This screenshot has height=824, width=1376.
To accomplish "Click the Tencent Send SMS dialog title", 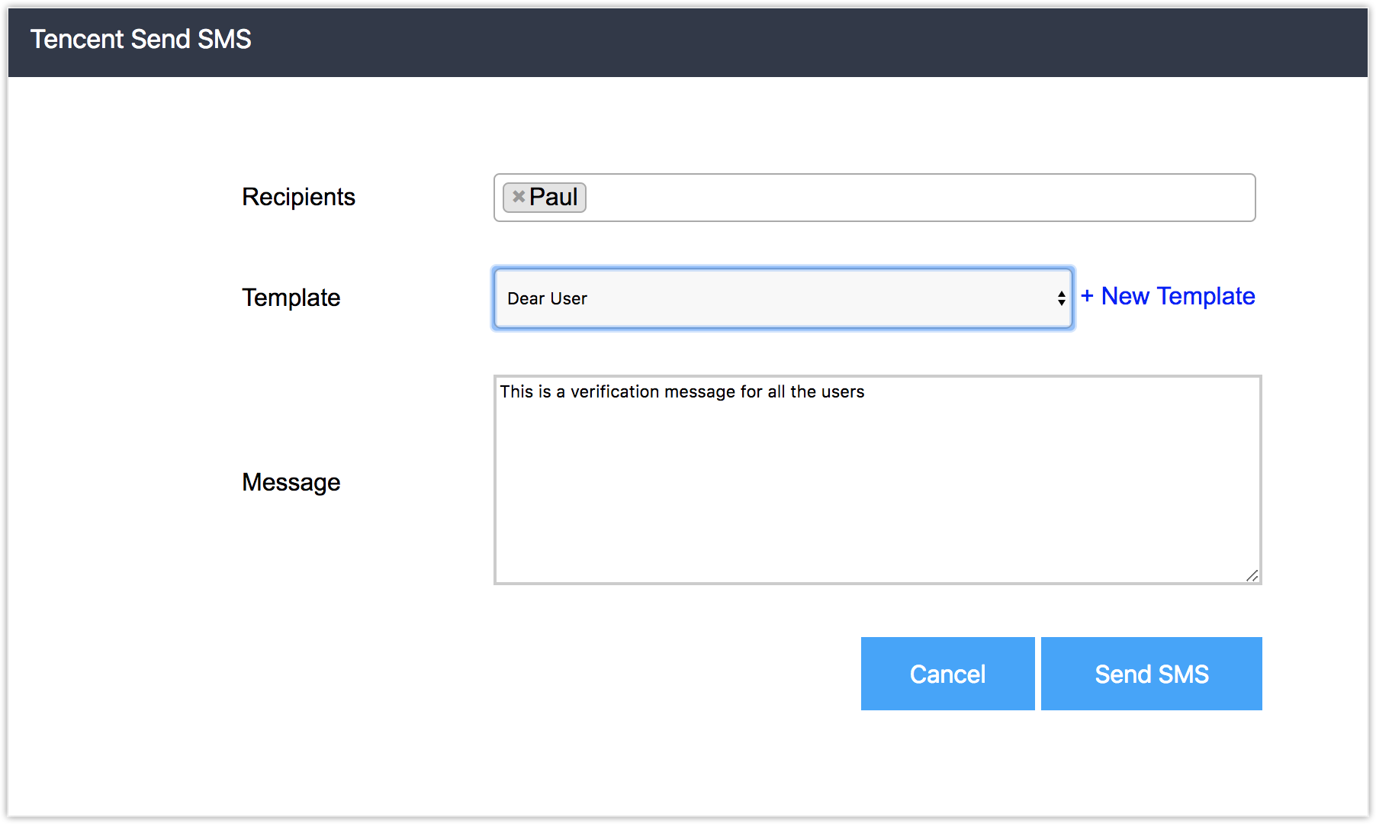I will [x=141, y=39].
